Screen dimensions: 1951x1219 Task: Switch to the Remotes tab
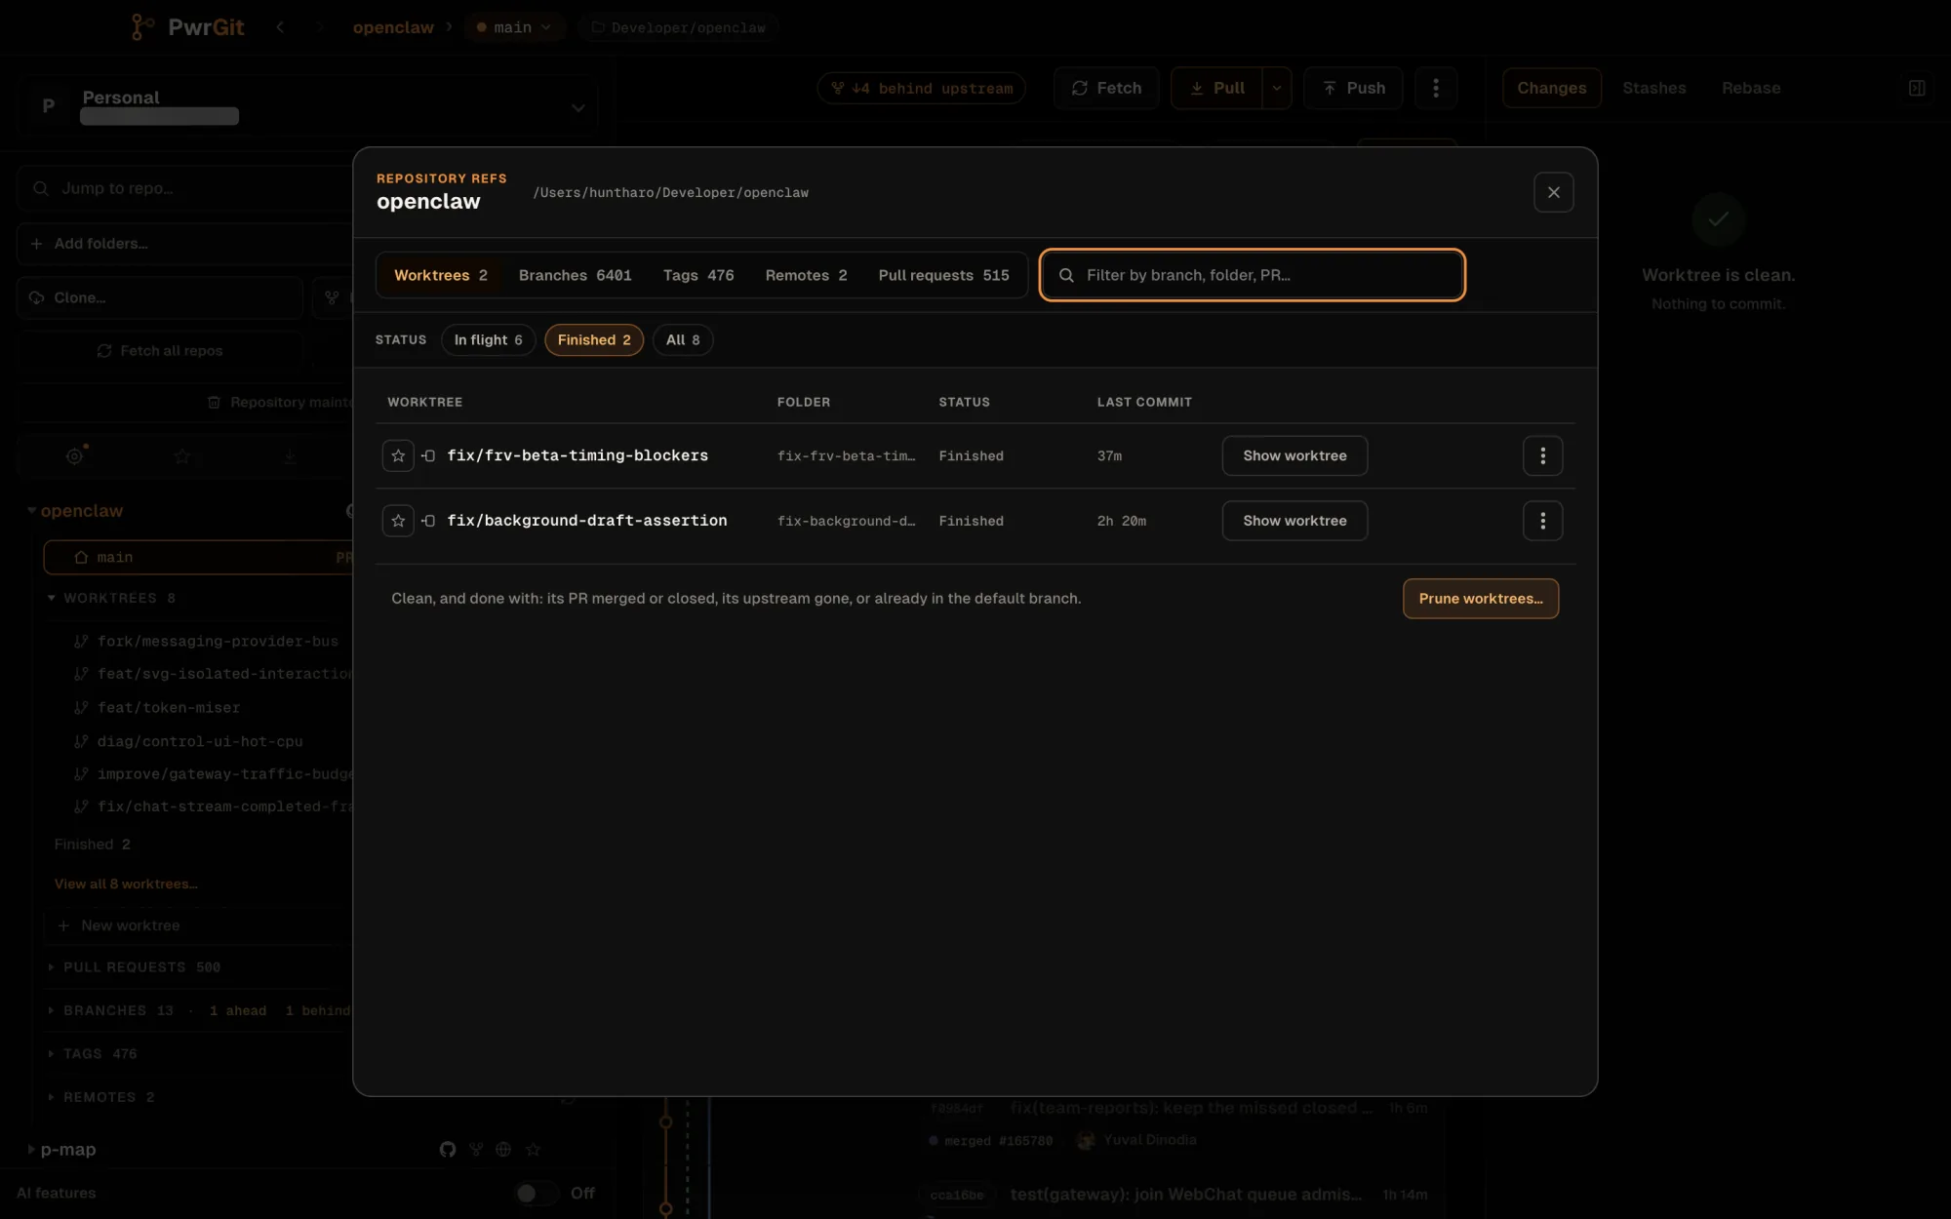coord(806,275)
